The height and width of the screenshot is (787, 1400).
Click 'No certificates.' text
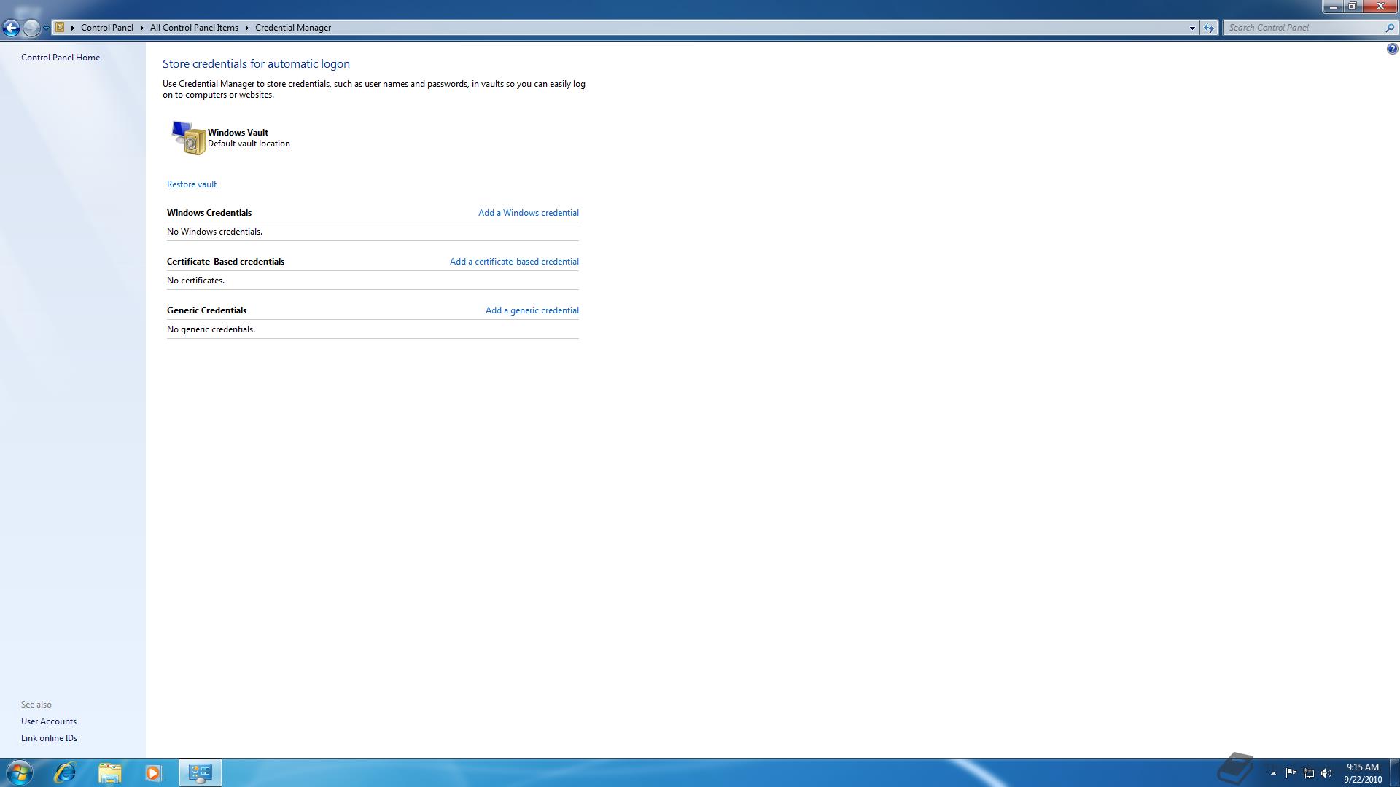tap(195, 281)
